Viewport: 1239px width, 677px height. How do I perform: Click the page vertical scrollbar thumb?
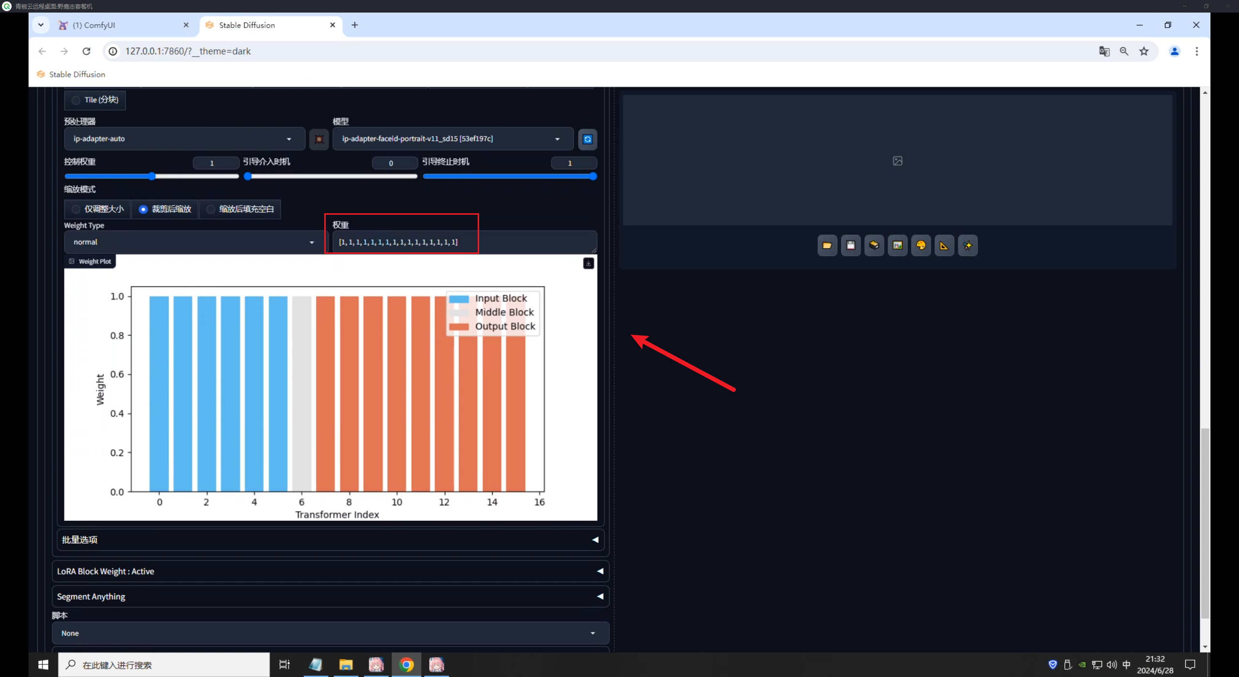[x=1205, y=523]
